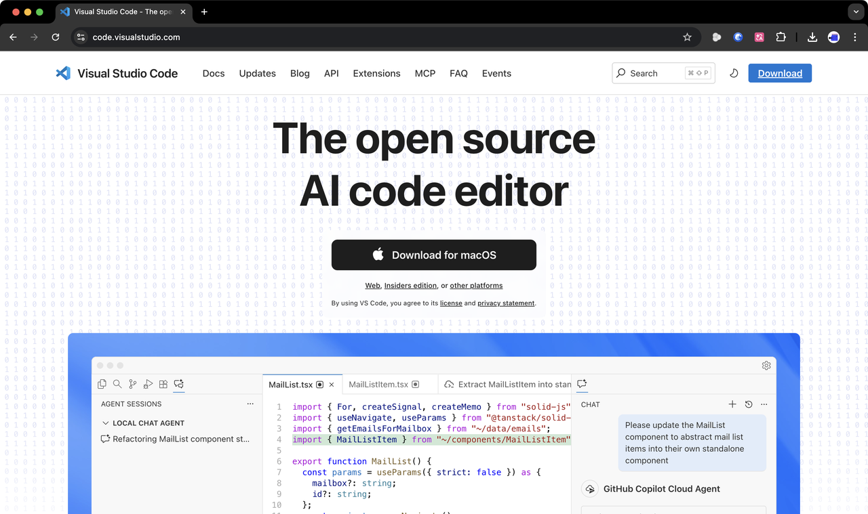Open the Extensions blocks icon
Viewport: 868px width, 514px height.
pyautogui.click(x=163, y=384)
